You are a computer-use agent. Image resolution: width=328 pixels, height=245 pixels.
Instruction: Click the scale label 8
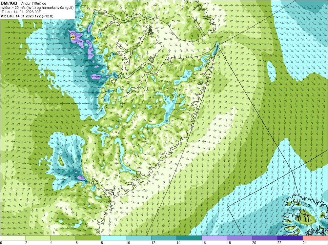coord(102,243)
